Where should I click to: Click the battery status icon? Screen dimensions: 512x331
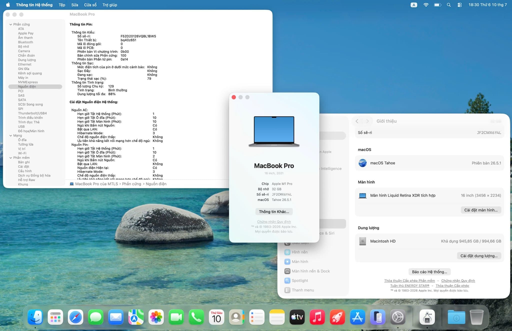437,5
